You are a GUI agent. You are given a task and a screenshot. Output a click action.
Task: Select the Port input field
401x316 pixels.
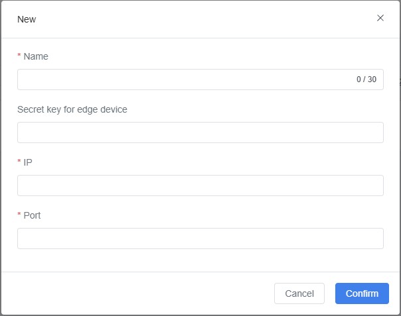click(x=200, y=238)
